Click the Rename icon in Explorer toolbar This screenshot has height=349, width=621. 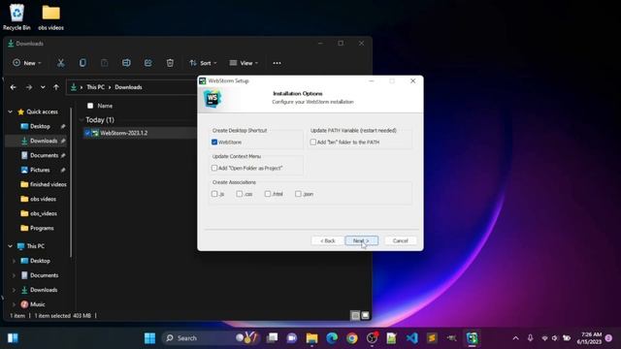(x=126, y=63)
